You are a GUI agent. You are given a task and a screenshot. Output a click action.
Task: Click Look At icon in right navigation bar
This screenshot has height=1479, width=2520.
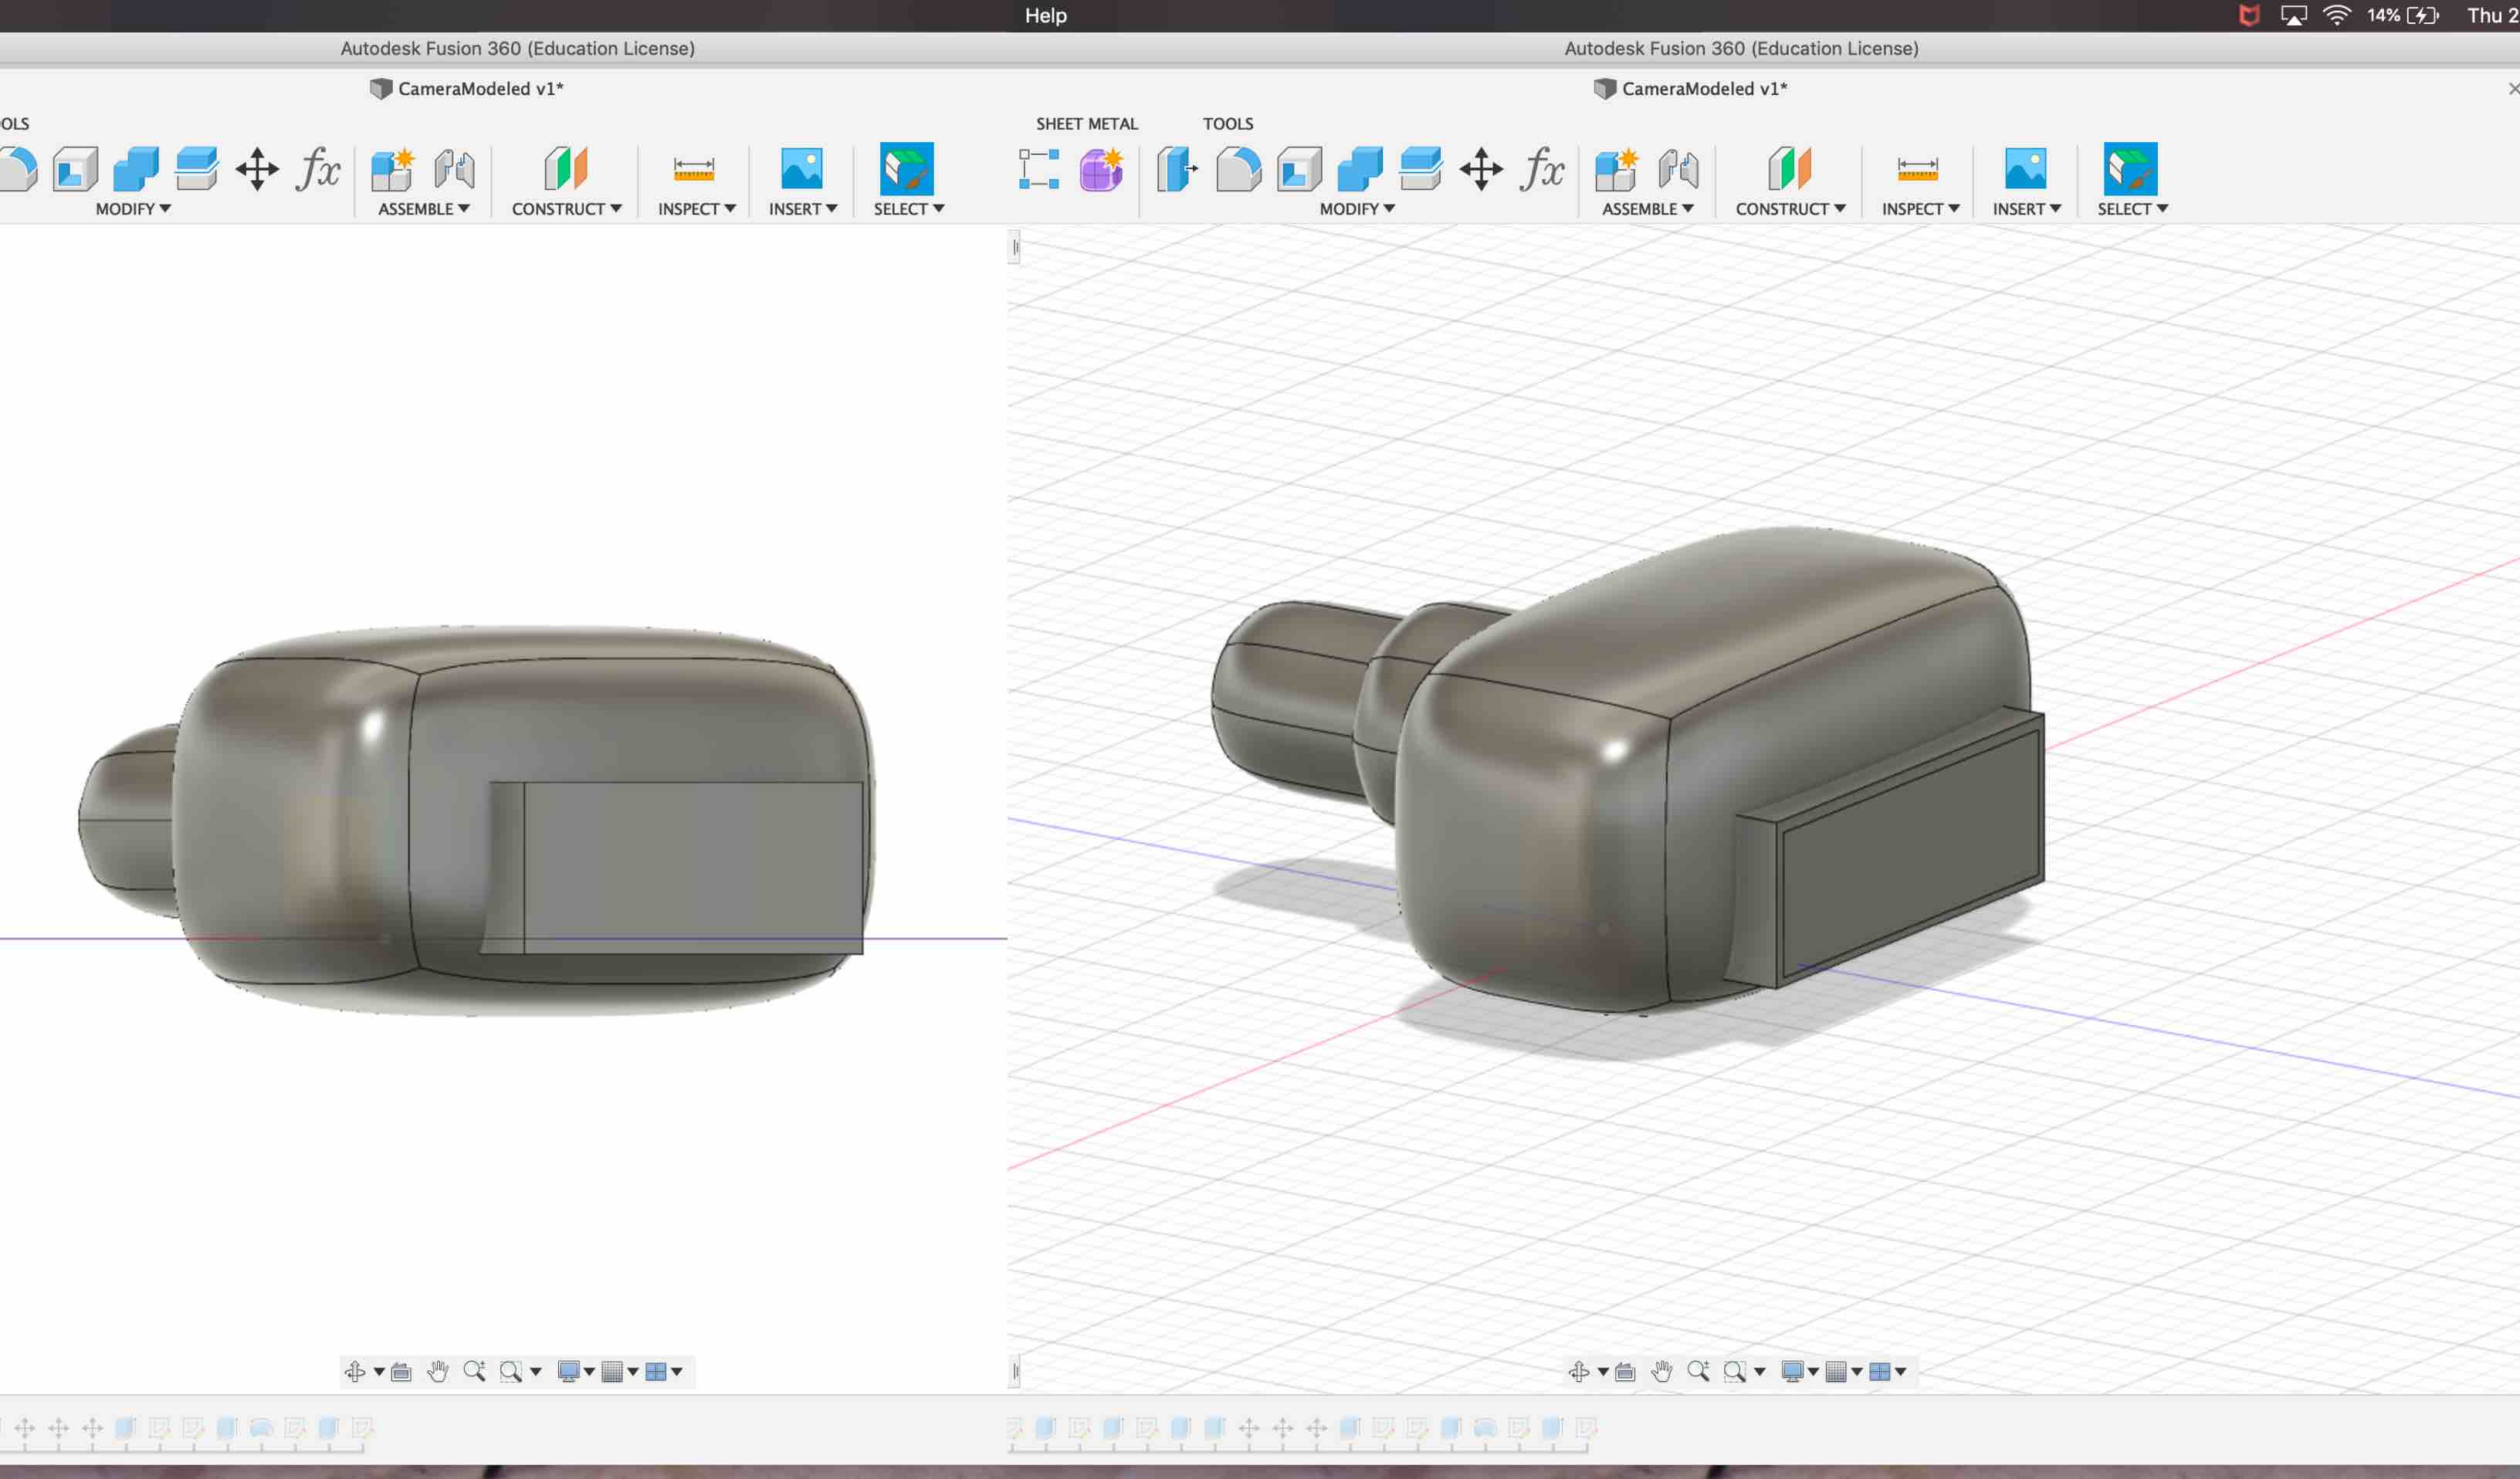(1625, 1371)
